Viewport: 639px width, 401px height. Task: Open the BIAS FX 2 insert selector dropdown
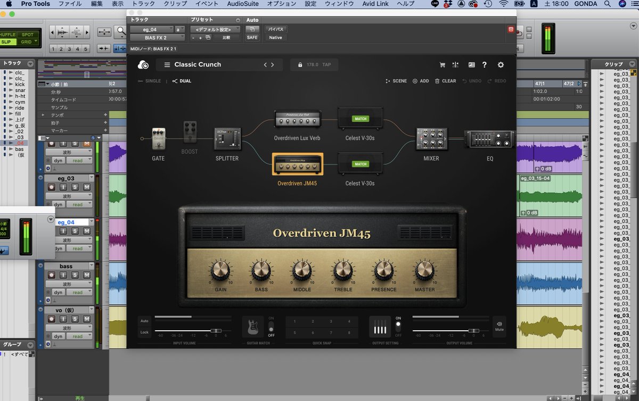coord(158,38)
